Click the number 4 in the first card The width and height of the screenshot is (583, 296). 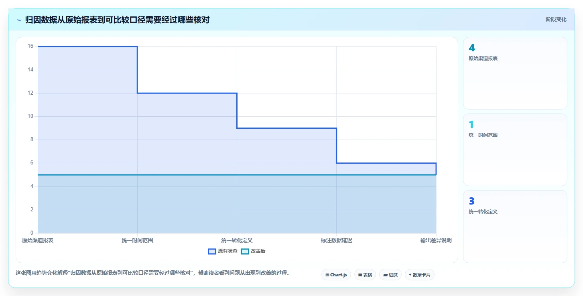(472, 48)
